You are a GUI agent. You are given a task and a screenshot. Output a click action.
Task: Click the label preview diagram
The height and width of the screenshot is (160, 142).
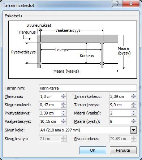(73, 49)
